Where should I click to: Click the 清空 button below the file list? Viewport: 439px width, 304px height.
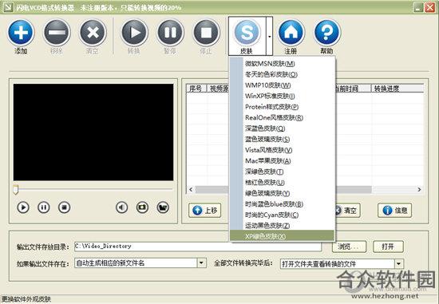coord(347,211)
